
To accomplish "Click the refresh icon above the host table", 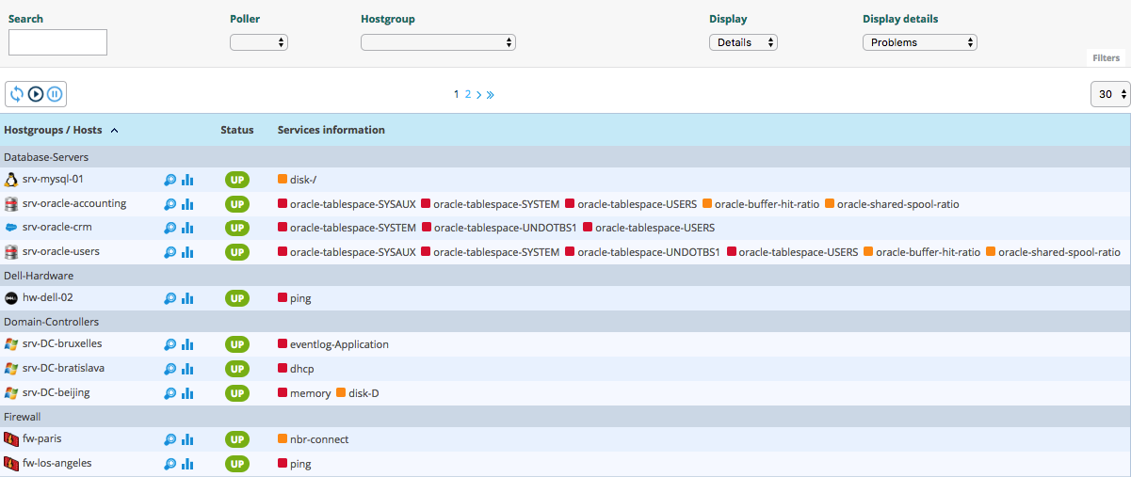I will (x=17, y=94).
